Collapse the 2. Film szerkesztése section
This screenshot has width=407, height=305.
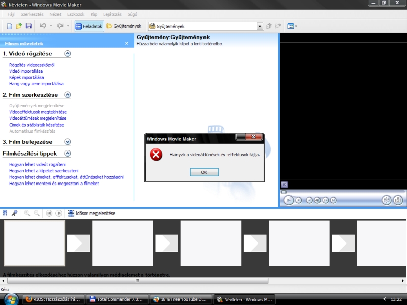point(68,95)
